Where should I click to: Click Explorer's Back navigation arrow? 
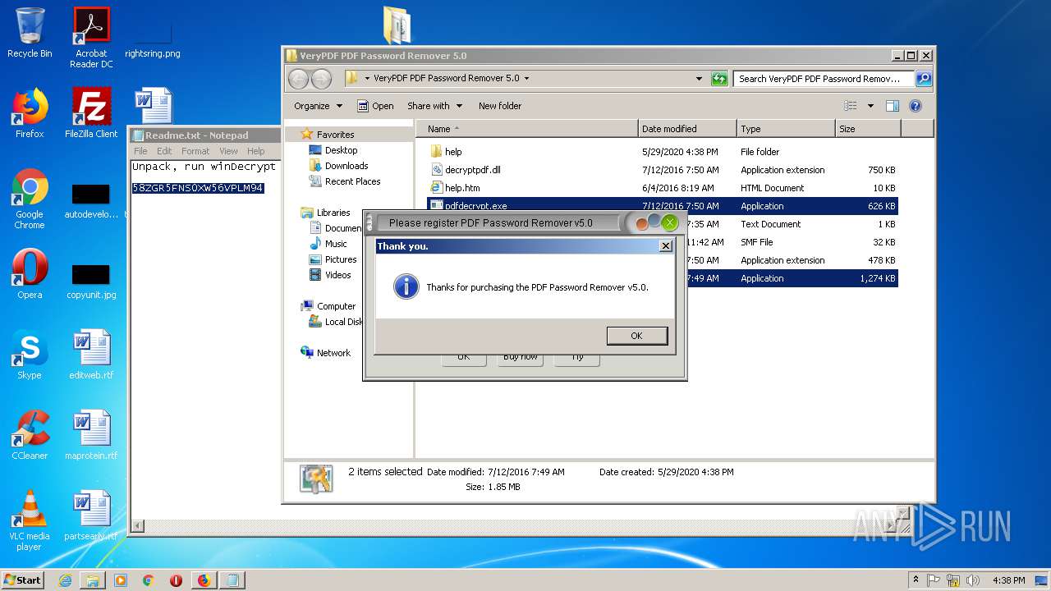click(298, 79)
